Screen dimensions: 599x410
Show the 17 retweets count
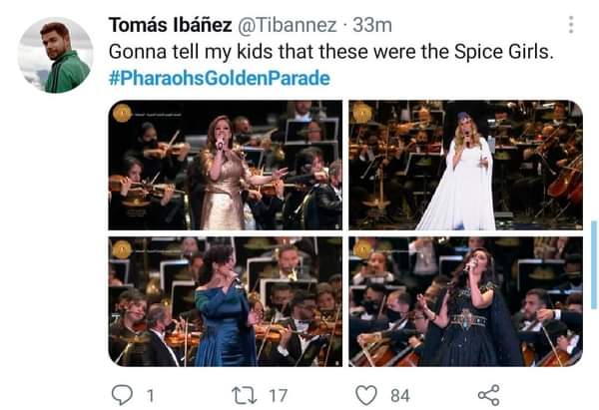[x=278, y=395]
